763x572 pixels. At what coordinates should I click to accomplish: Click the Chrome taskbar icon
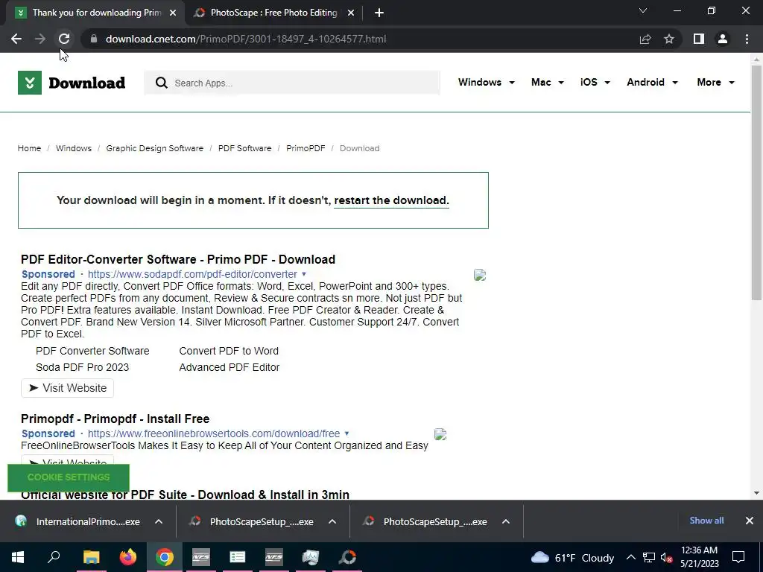click(x=165, y=557)
